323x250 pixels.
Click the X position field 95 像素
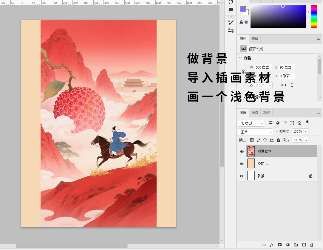[x=288, y=67]
